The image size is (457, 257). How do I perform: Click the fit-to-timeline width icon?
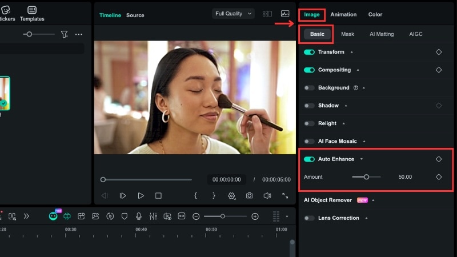coord(182,216)
